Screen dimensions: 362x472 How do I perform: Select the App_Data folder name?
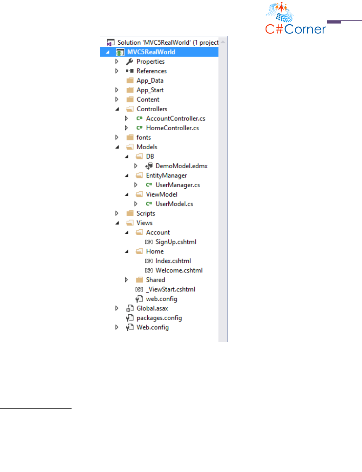tap(150, 80)
